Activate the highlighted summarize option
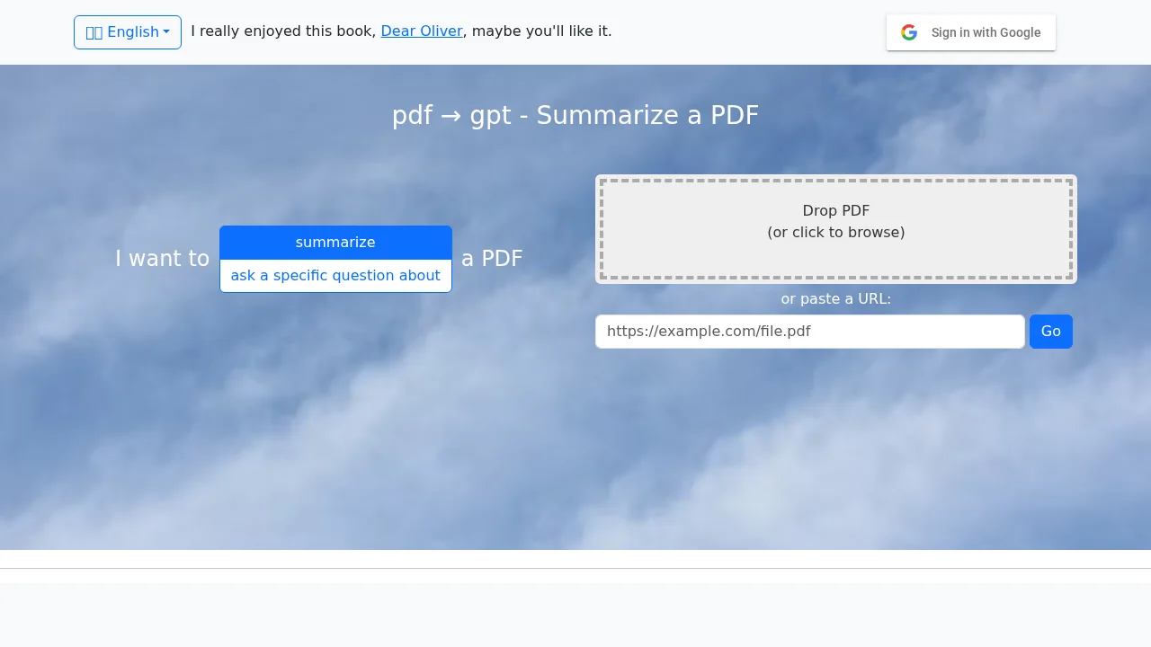Viewport: 1151px width, 647px height. [335, 242]
